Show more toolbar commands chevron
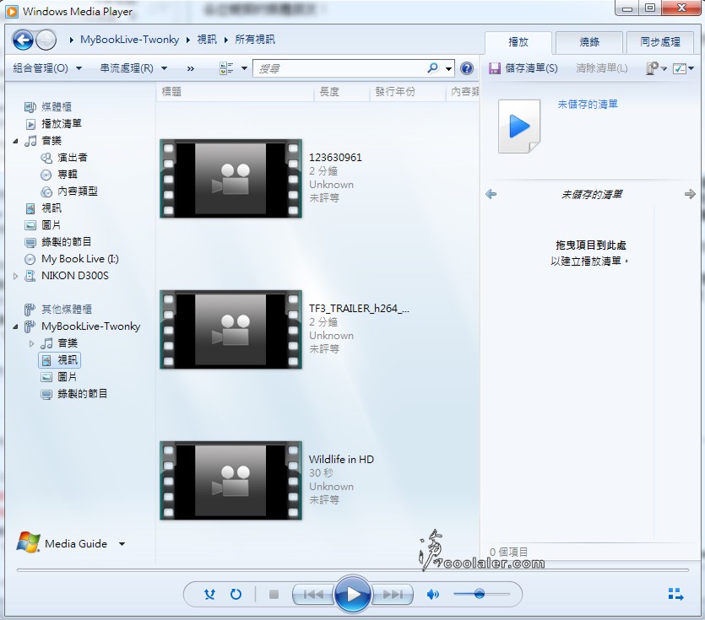The width and height of the screenshot is (705, 620). pos(191,68)
